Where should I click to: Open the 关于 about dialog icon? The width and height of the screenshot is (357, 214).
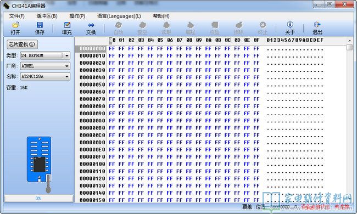pos(290,28)
